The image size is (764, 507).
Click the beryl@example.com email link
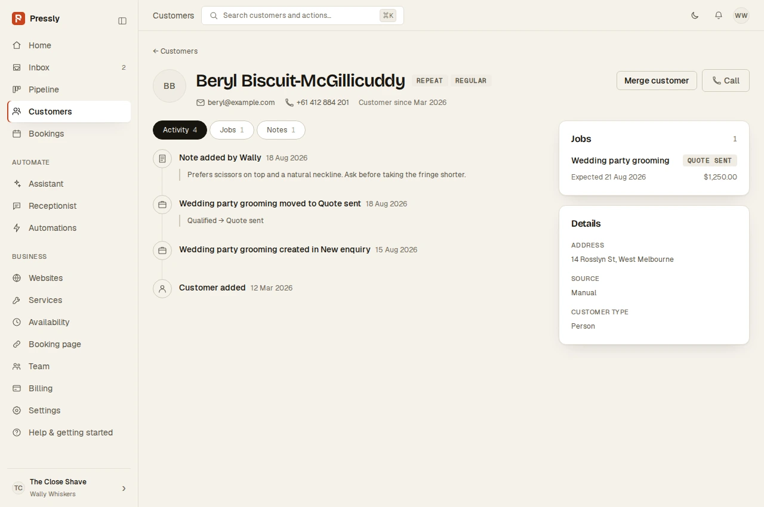coord(241,103)
